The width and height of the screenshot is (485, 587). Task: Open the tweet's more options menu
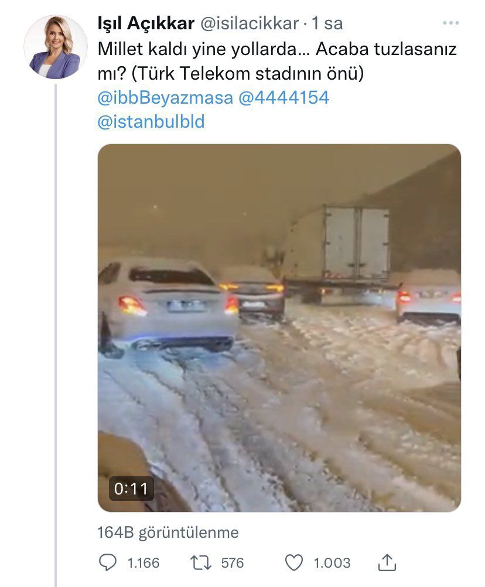click(450, 23)
